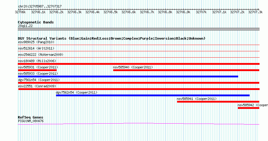
Task: Click the dgv7561n54 (Cooper2011) variant label
Action: 39,80
